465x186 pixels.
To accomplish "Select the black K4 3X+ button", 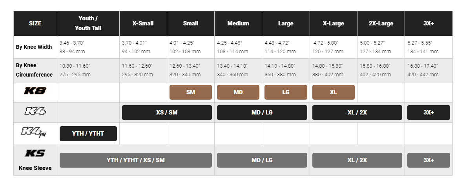I will pyautogui.click(x=429, y=113).
